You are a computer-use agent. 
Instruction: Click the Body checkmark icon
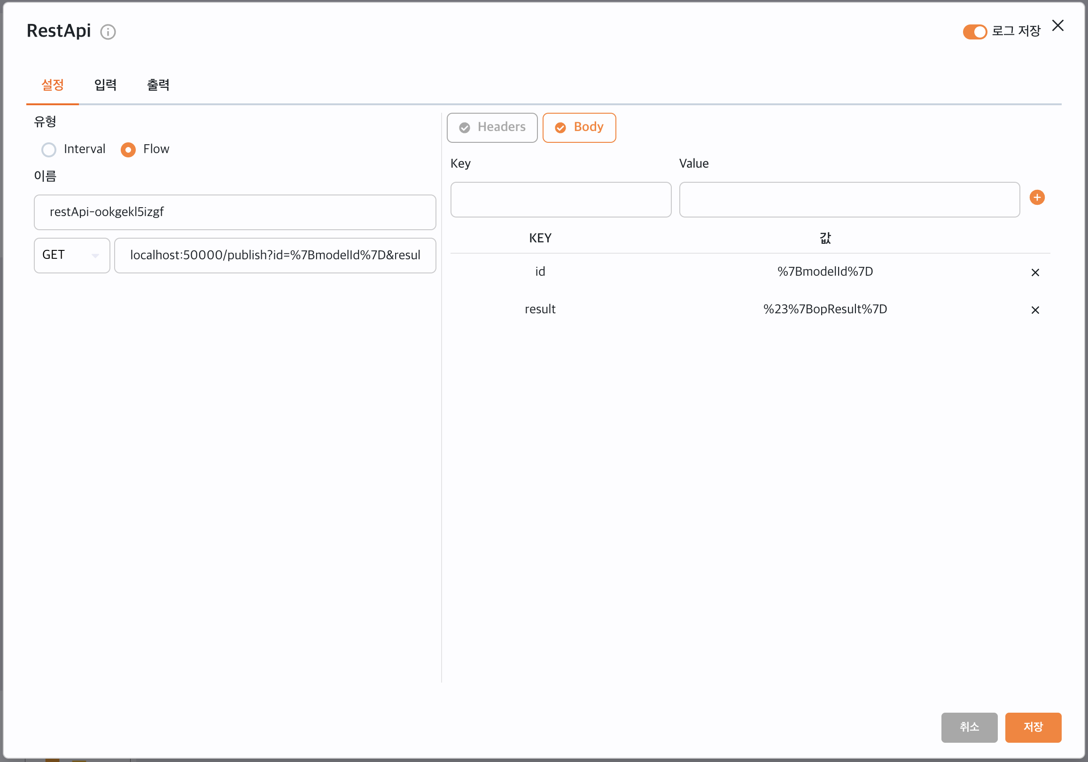point(560,127)
